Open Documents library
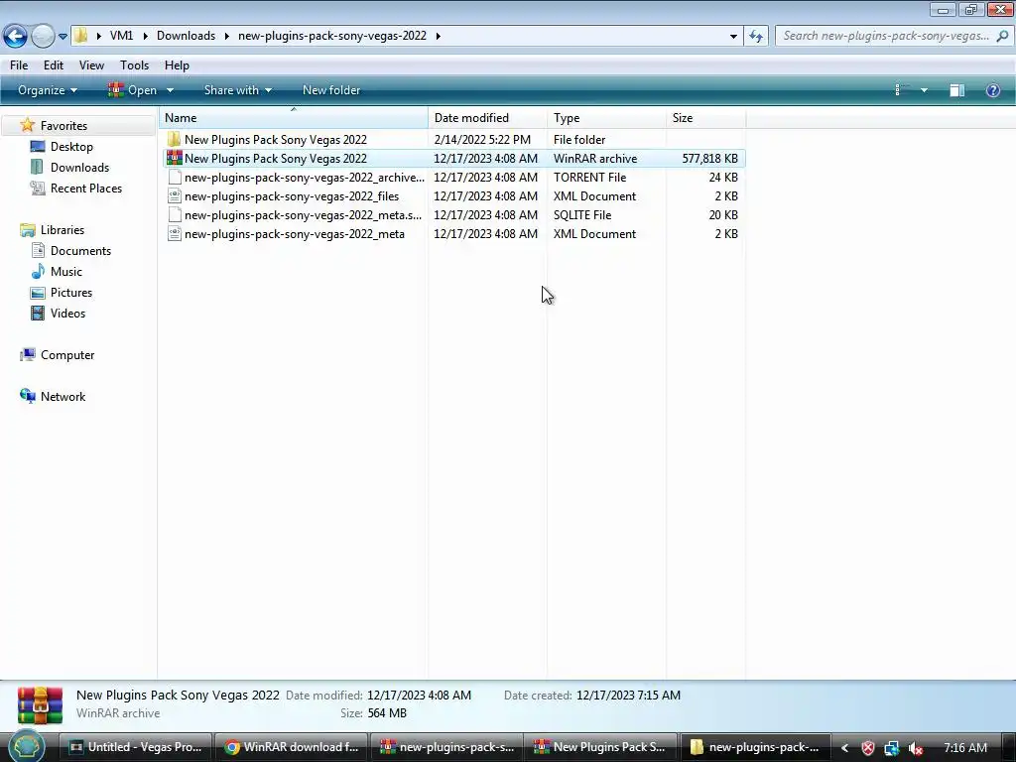This screenshot has height=762, width=1016. 80,251
